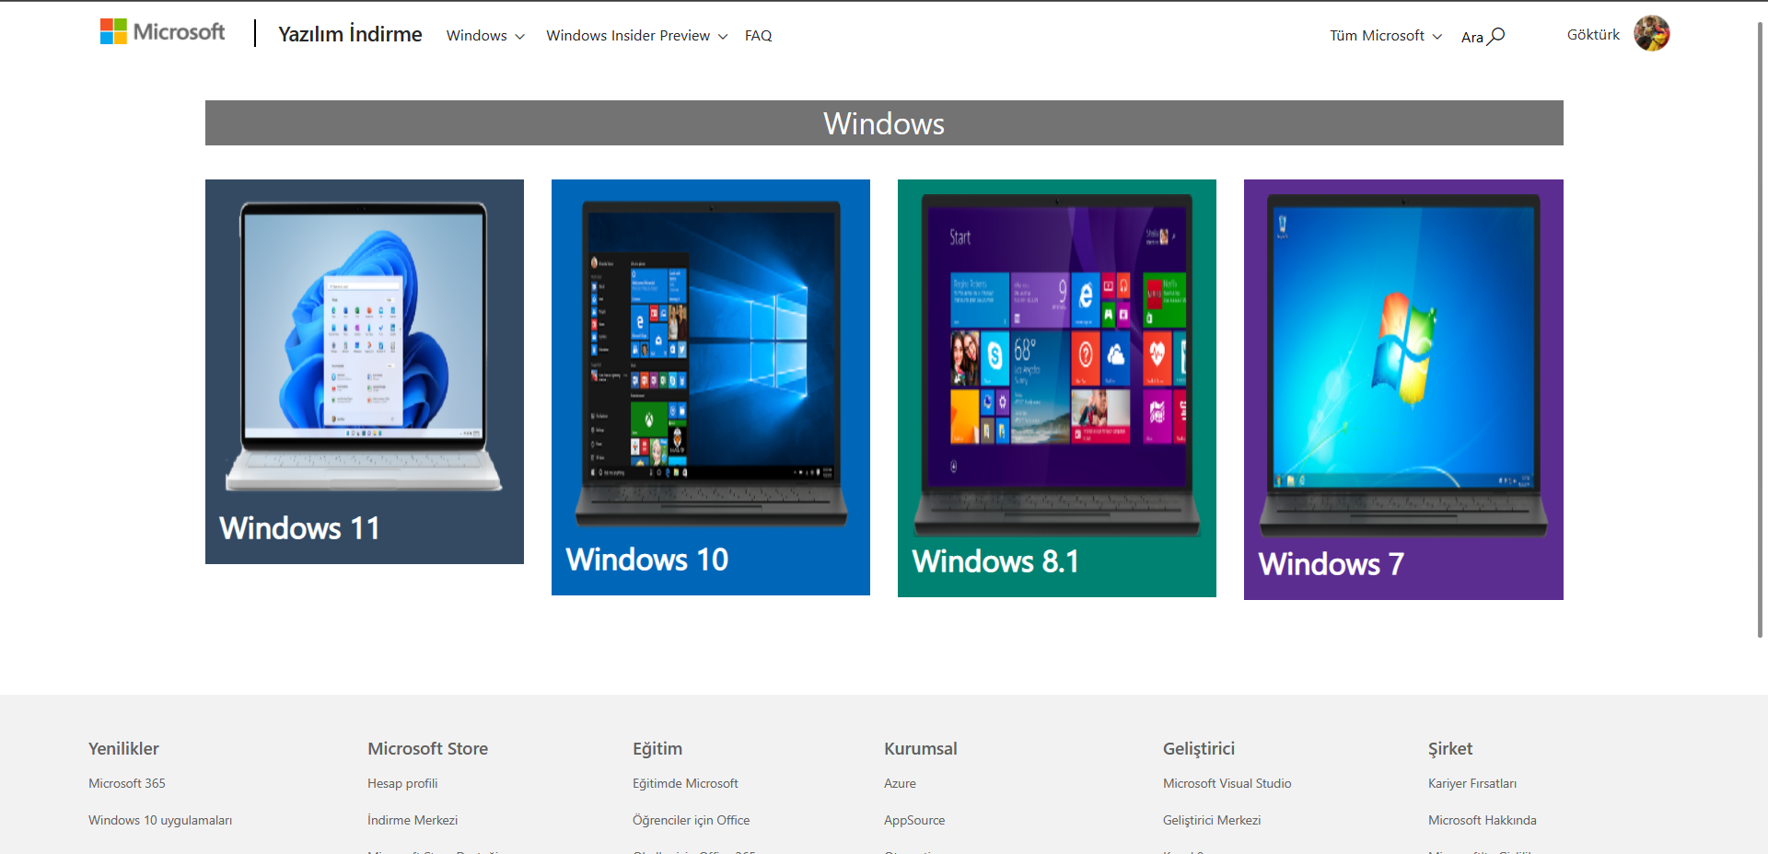Expand the Windows Insider Preview dropdown

(x=636, y=36)
